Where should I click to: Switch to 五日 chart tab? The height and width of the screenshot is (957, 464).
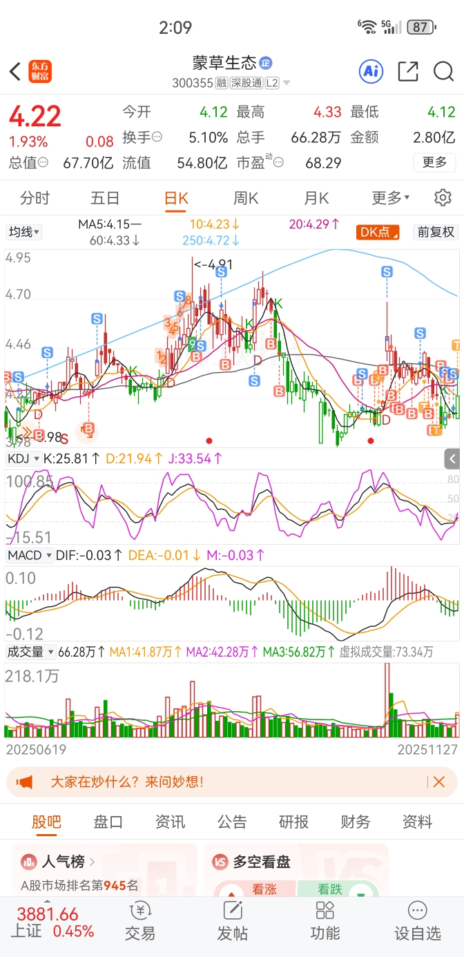[106, 198]
